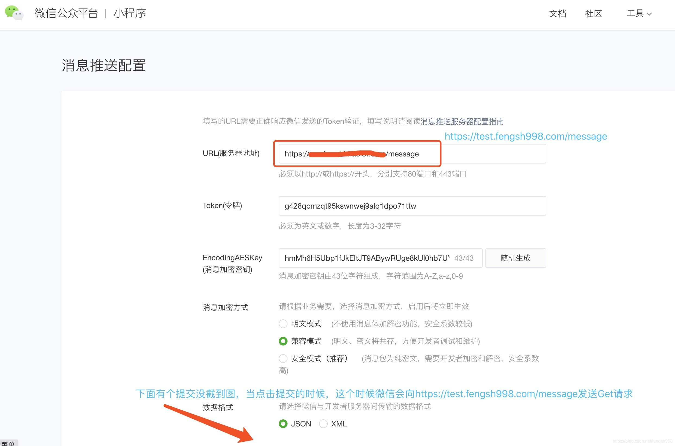The height and width of the screenshot is (446, 675).
Task: Click the 数据格式 label
Action: (218, 407)
